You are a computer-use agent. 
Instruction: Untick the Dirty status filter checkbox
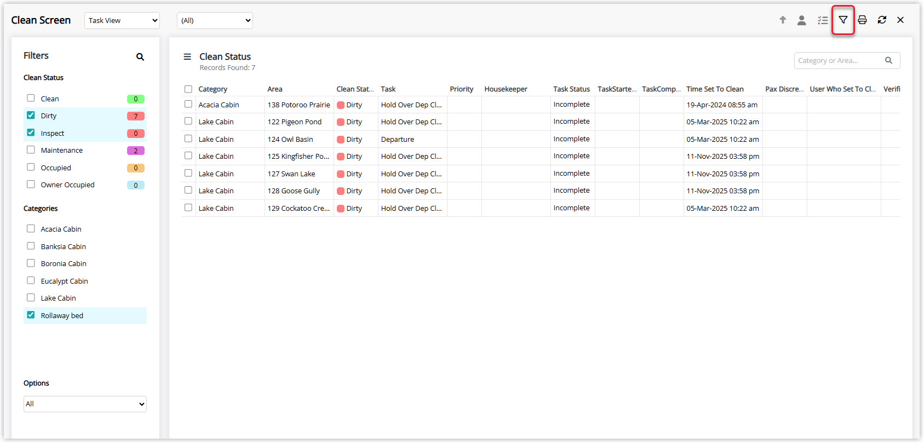[x=31, y=115]
